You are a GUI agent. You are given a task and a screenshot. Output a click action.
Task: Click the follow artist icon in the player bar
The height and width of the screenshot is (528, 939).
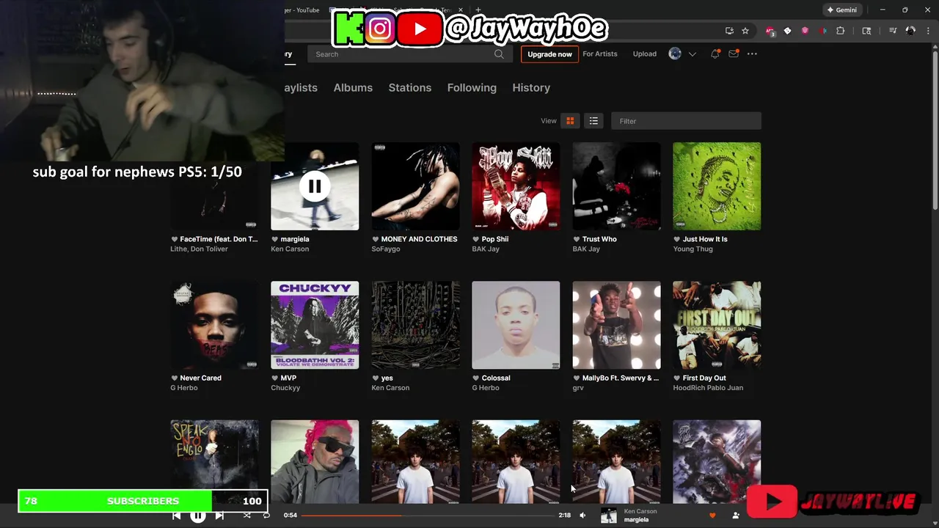click(x=735, y=516)
